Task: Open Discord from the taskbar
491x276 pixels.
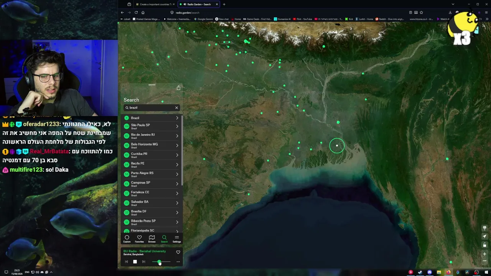Action: coord(430,272)
